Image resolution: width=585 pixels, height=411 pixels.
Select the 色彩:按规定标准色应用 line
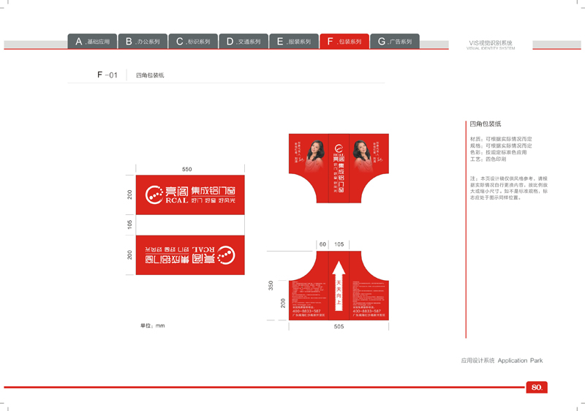pos(499,153)
